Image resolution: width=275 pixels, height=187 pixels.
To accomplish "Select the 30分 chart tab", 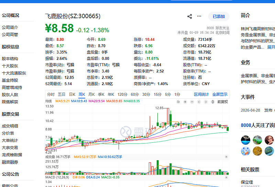I will pos(146,95).
